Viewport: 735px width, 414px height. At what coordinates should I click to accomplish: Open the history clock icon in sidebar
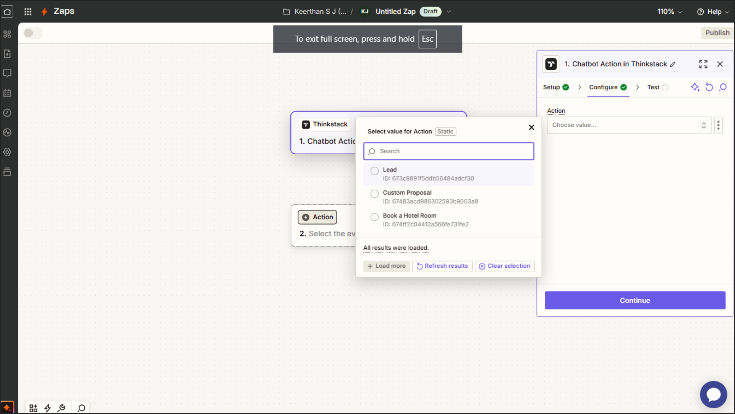tap(7, 113)
